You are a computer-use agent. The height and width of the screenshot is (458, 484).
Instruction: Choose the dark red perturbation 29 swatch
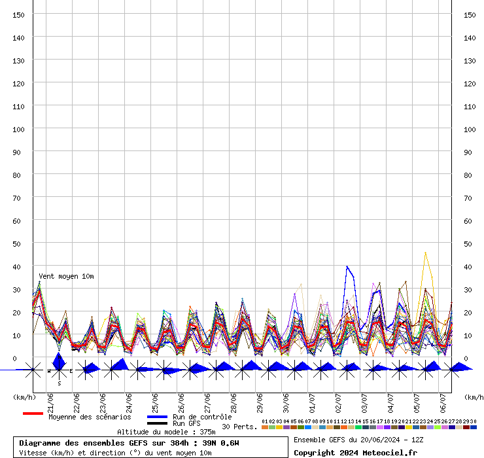[466, 427]
